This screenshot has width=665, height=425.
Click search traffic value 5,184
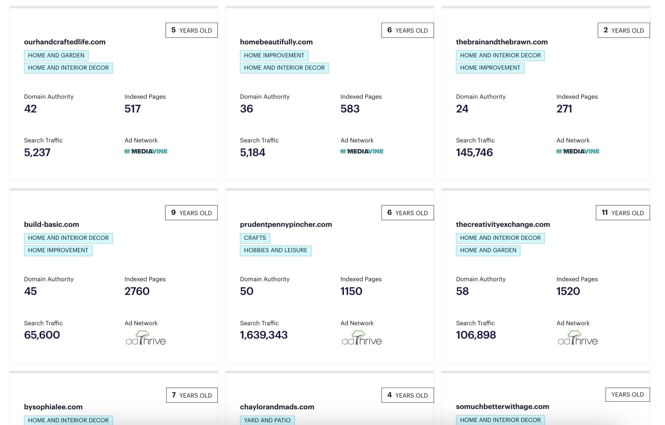pyautogui.click(x=253, y=152)
